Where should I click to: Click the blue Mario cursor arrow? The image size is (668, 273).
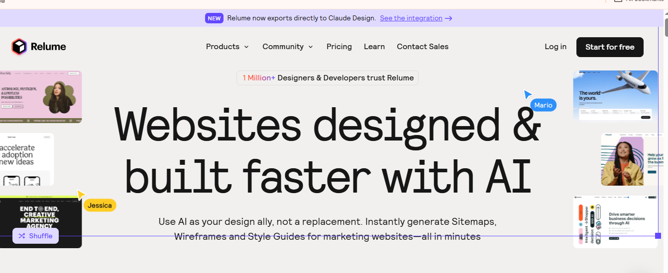pyautogui.click(x=528, y=94)
